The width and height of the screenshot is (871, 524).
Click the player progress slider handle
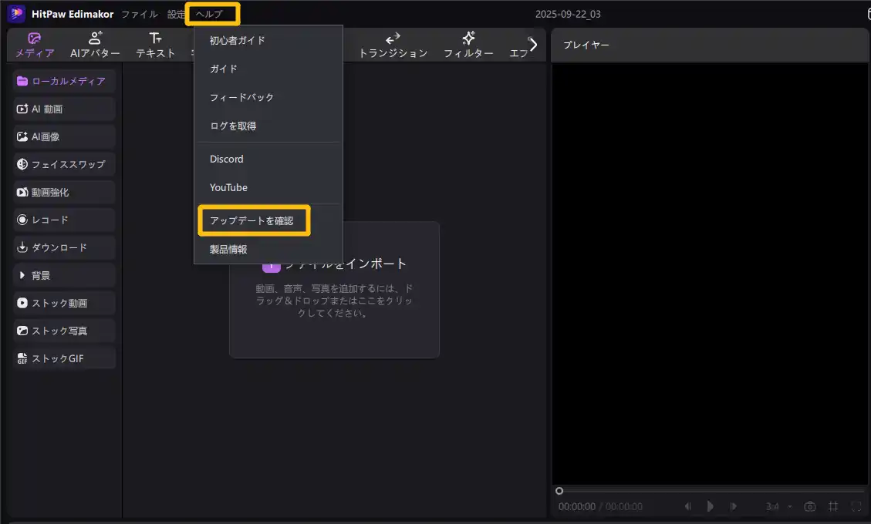point(559,491)
